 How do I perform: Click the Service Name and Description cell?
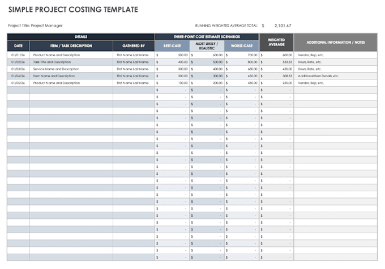click(x=71, y=69)
